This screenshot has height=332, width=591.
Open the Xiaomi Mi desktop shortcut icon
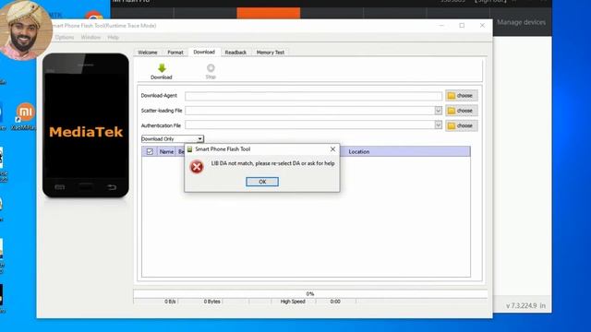[25, 112]
